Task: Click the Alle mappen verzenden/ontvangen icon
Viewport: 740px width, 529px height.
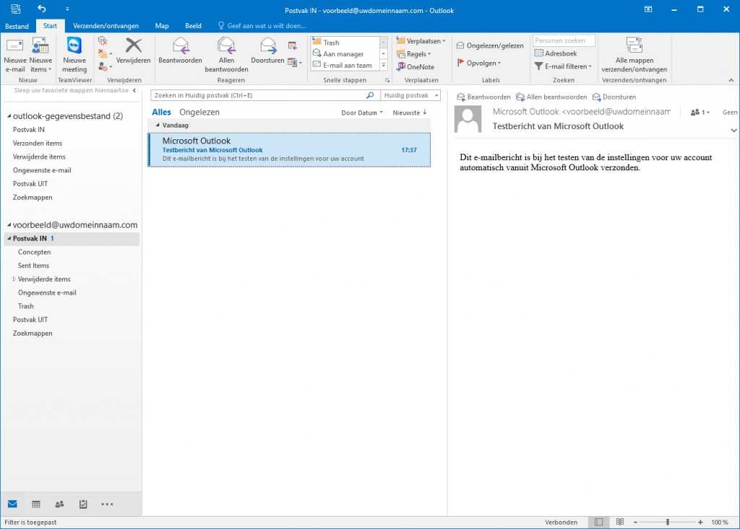Action: tap(634, 55)
